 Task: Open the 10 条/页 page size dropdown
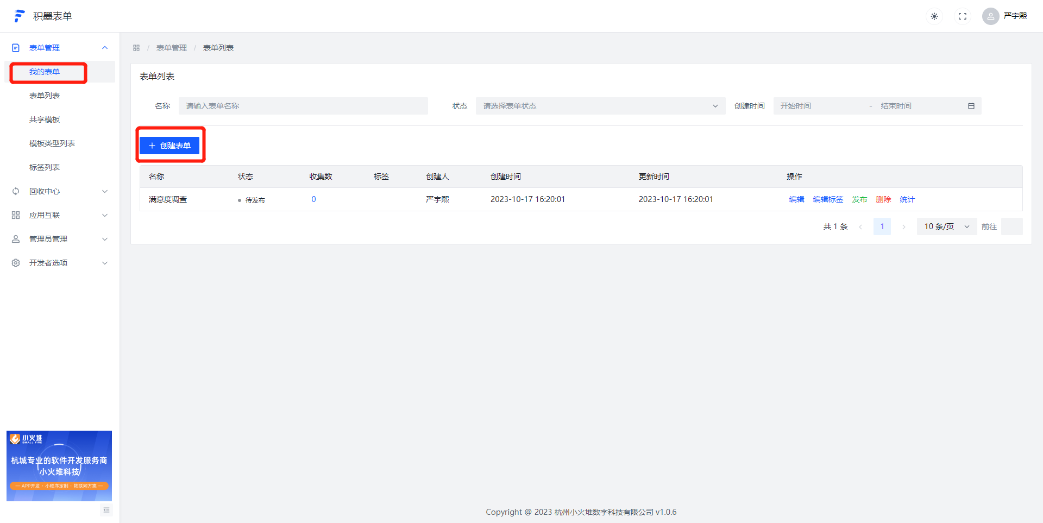(946, 226)
